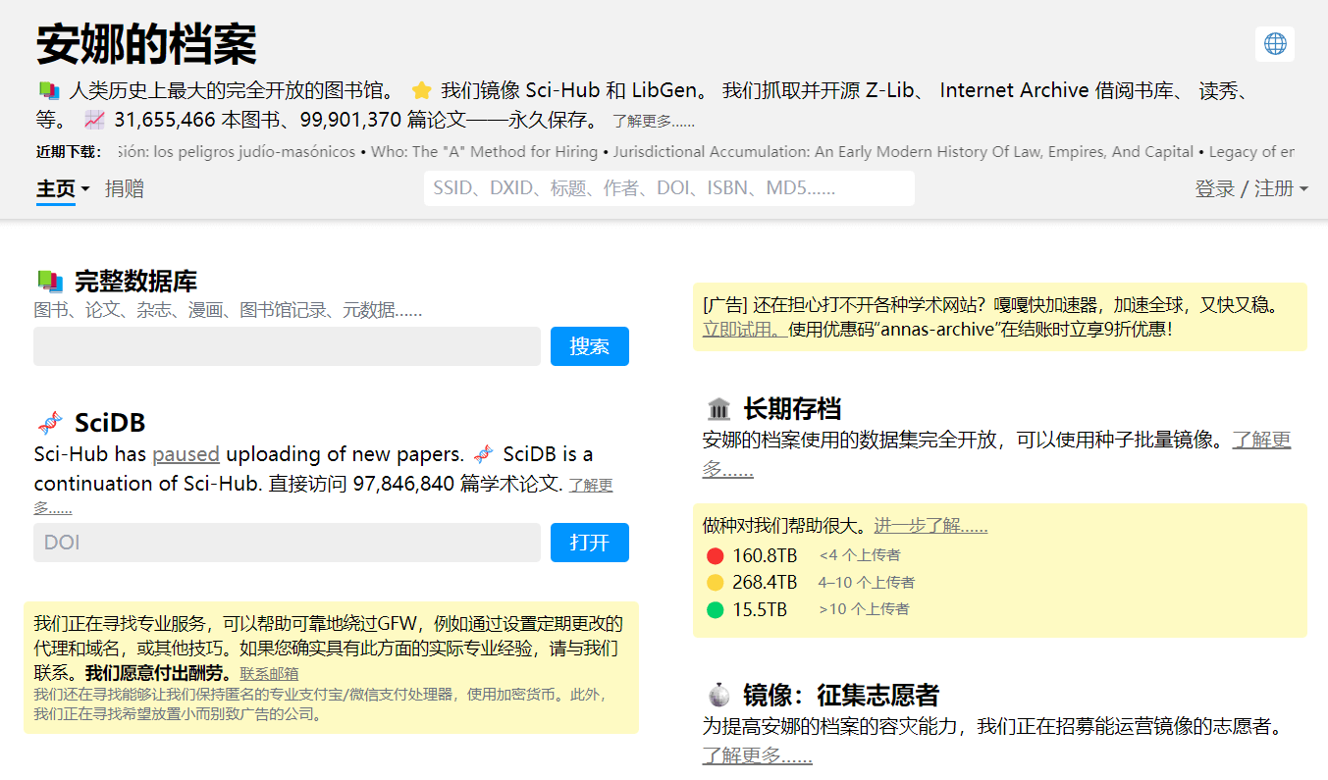The image size is (1328, 780).
Task: Focus the DOI input field
Action: [x=287, y=543]
